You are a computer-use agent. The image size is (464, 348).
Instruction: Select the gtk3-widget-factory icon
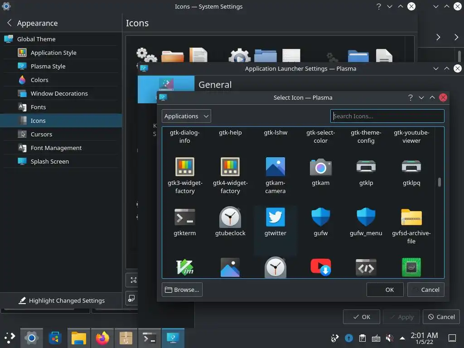tap(185, 175)
